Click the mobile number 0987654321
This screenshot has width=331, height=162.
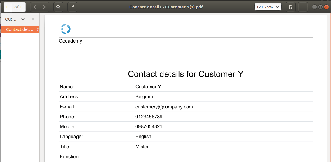coord(149,127)
